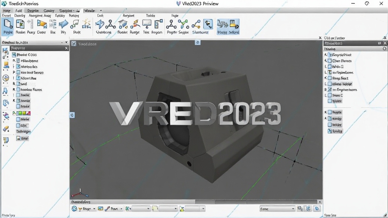Choose the orange and blue camera-shaped ribbon tool
Image resolution: width=388 pixels, height=218 pixels.
pos(42,24)
